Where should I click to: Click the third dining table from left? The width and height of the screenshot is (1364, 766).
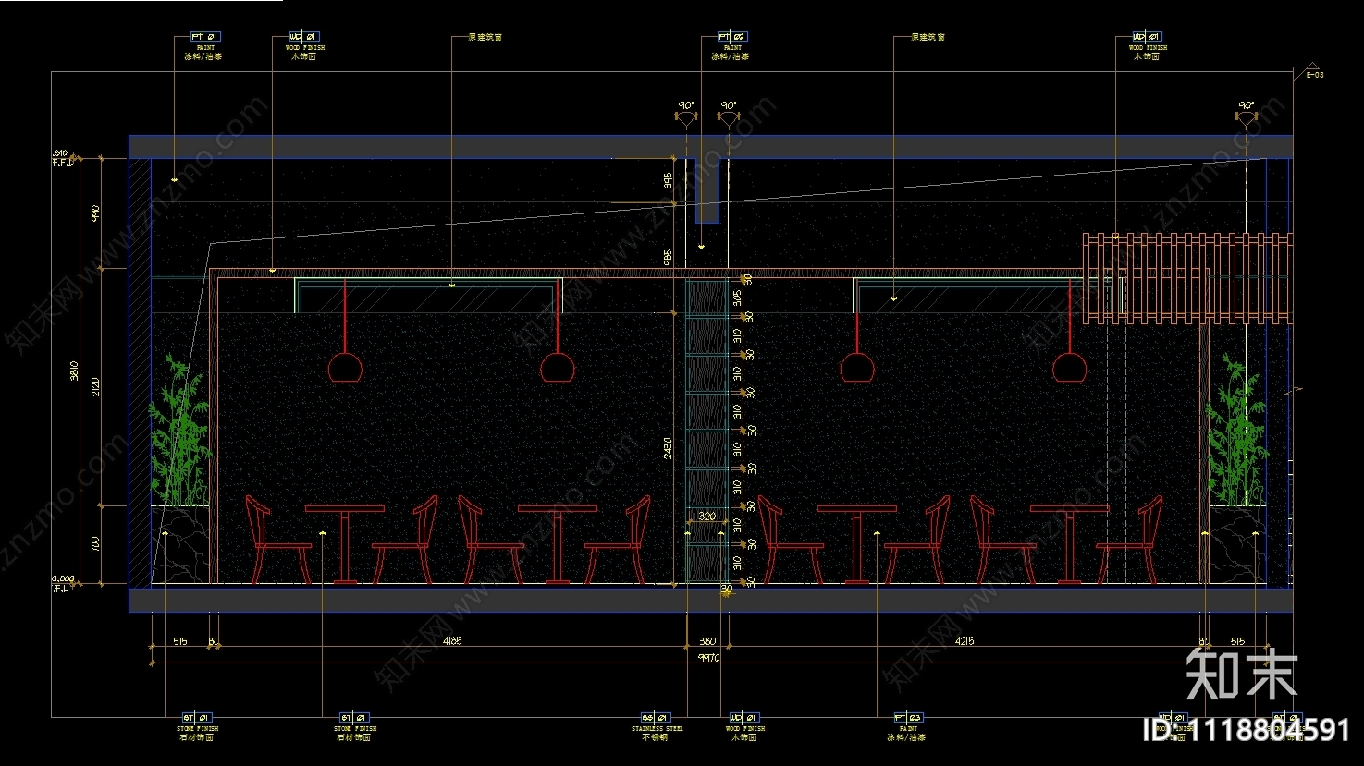tap(857, 544)
